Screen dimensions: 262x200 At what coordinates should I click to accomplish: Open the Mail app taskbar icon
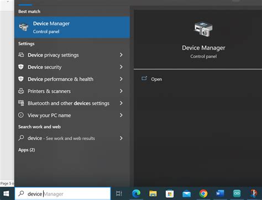(186, 194)
